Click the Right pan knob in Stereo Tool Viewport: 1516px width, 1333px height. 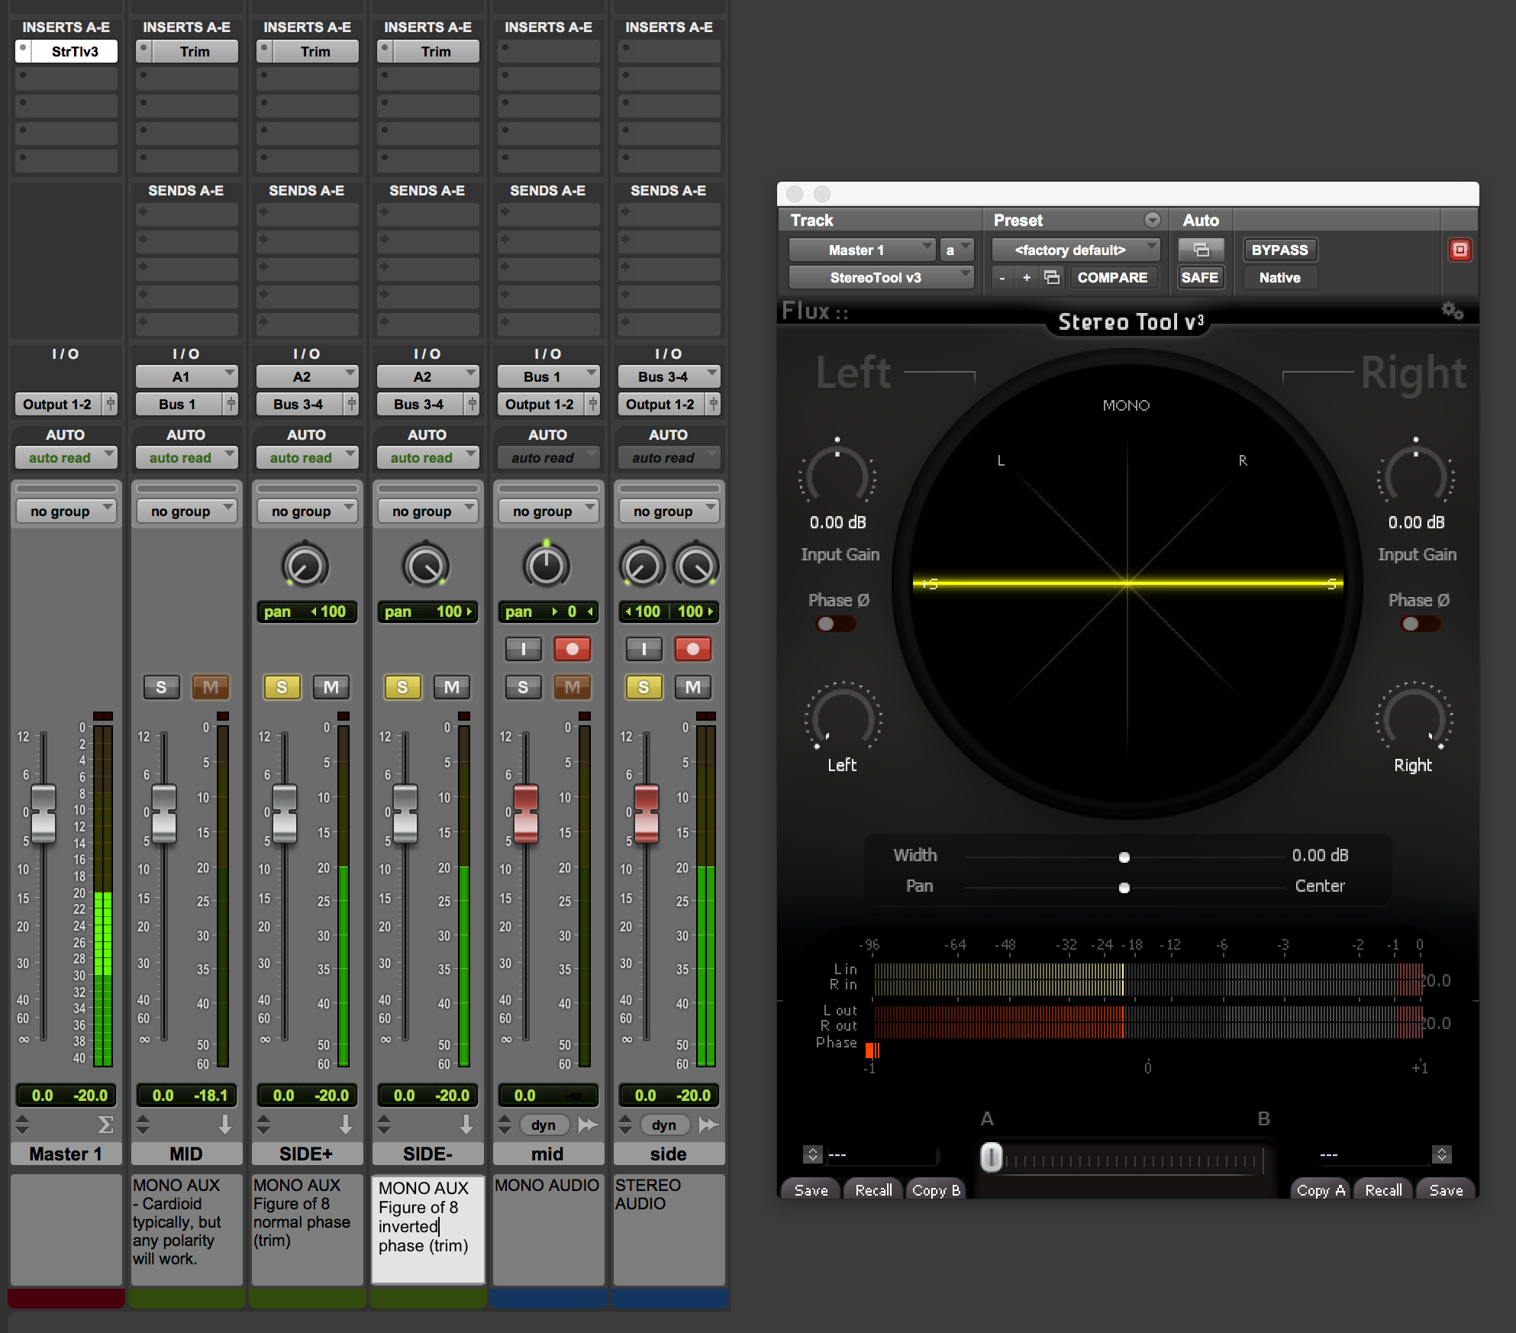[x=1414, y=718]
